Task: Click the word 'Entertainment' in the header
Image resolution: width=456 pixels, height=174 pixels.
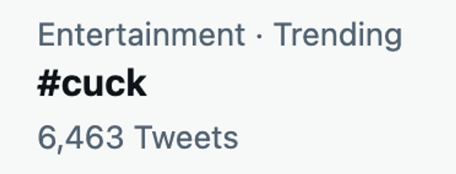Action: (141, 34)
